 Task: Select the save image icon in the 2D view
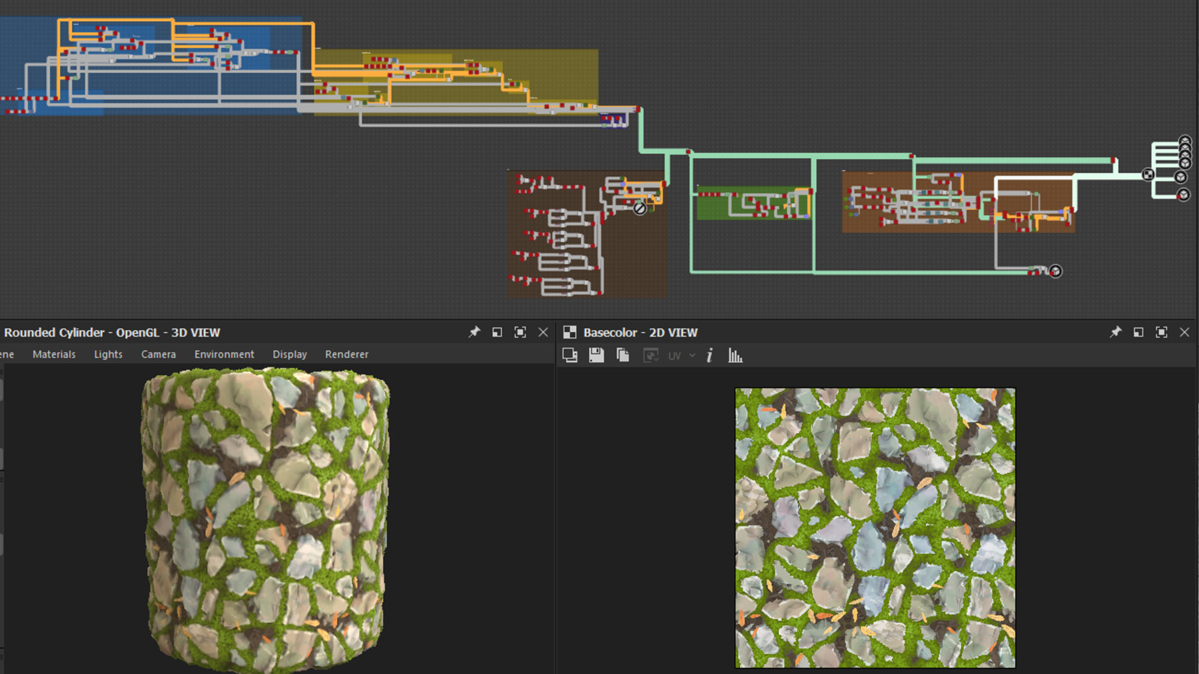click(x=596, y=355)
